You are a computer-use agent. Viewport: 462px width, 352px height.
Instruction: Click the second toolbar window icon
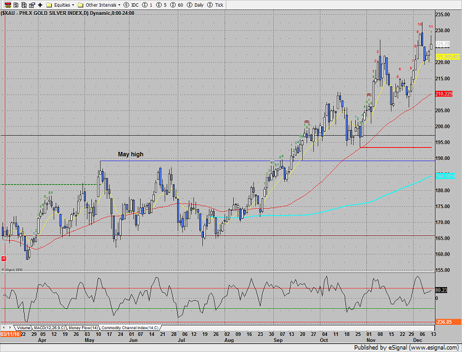pyautogui.click(x=16, y=5)
